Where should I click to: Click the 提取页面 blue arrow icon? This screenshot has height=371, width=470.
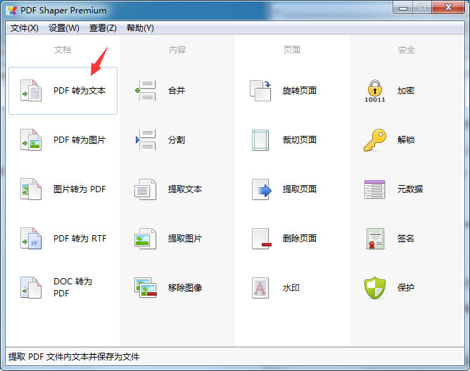261,189
